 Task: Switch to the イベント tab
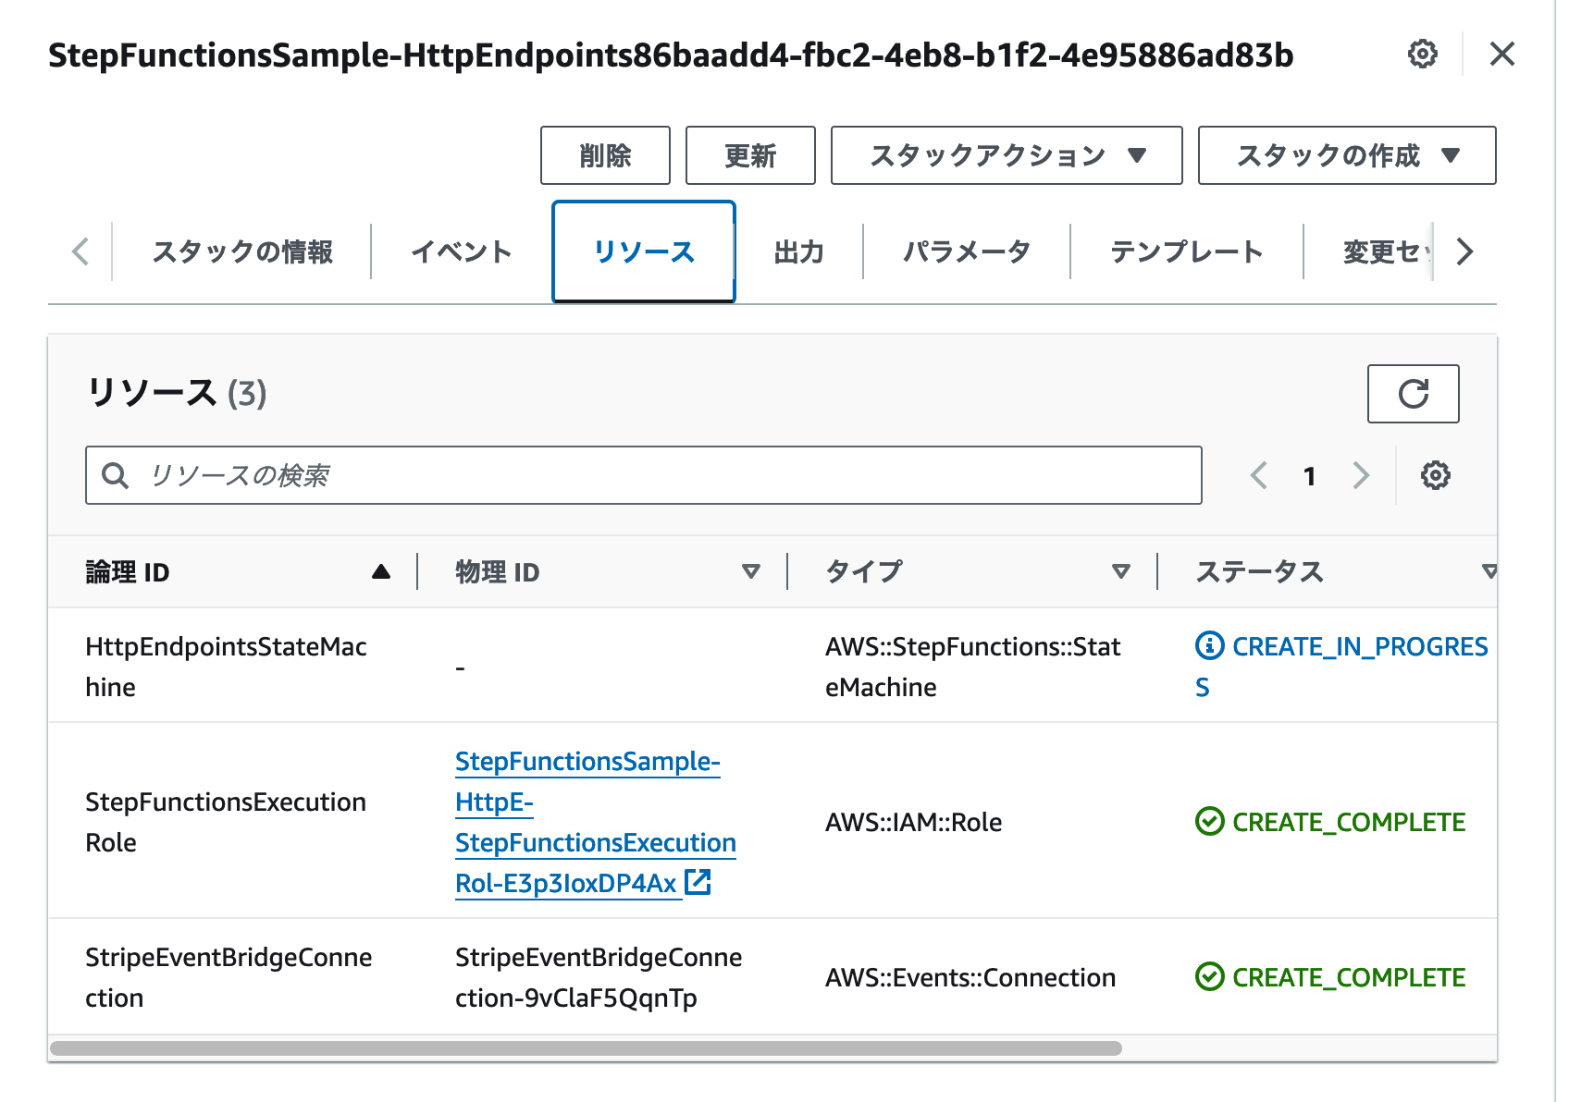click(462, 251)
